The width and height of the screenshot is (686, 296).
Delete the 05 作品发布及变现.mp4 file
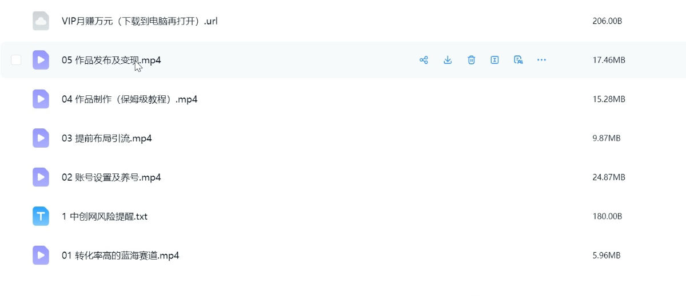(471, 60)
